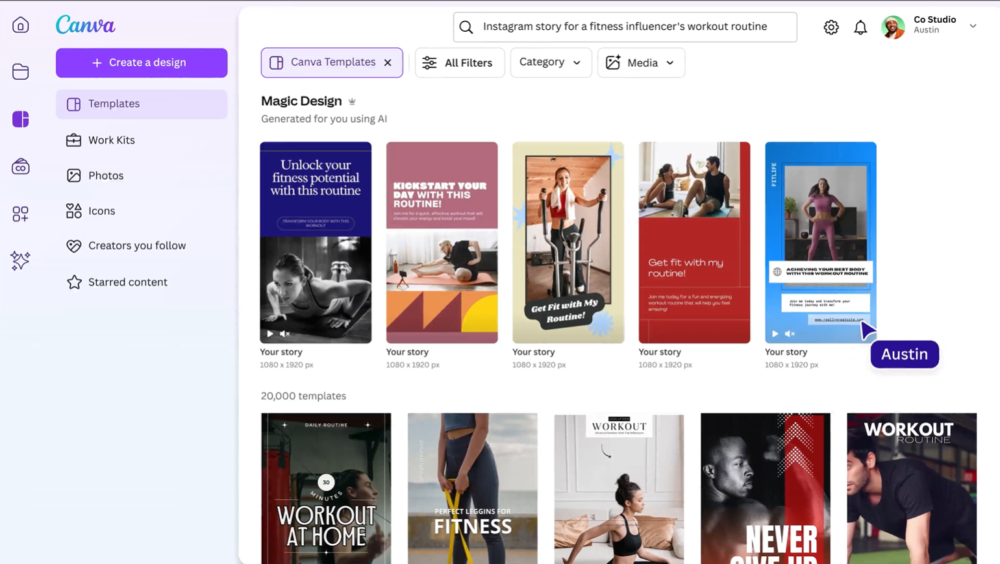This screenshot has height=564, width=1000.
Task: Play the blue FITLIFE story video
Action: (775, 334)
